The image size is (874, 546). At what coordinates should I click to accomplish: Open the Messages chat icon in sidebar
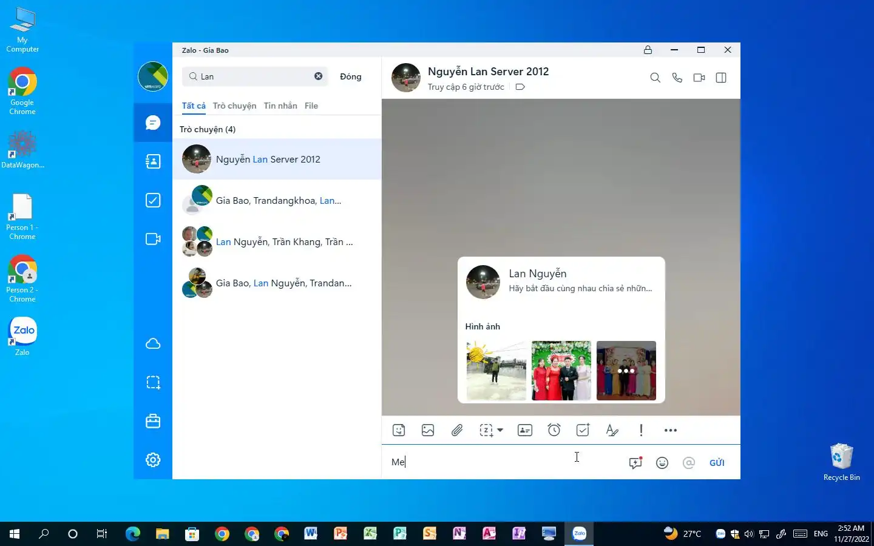pos(153,123)
